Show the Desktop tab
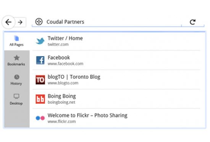 [16, 99]
